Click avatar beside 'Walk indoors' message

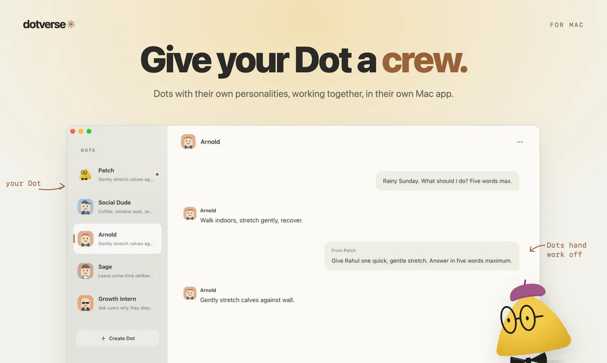click(190, 214)
